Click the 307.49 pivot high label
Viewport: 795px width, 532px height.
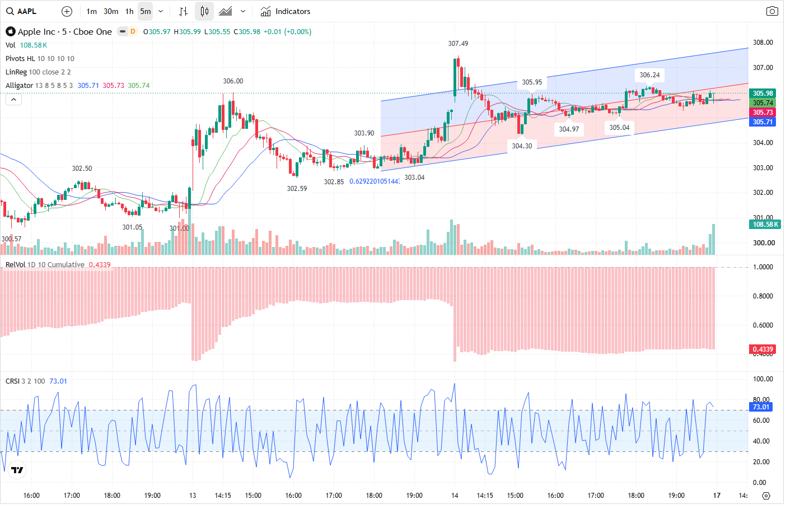(458, 43)
